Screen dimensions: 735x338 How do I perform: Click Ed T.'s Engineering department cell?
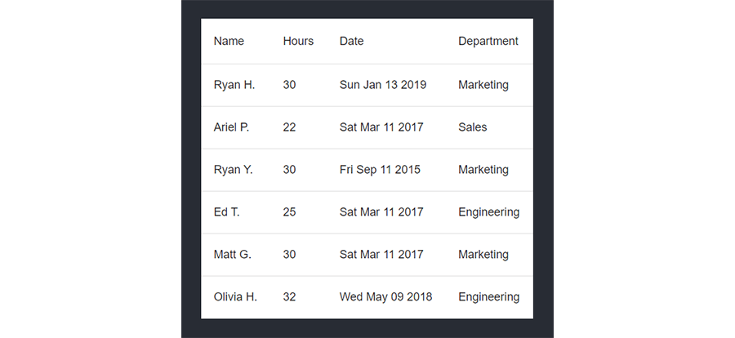point(489,212)
